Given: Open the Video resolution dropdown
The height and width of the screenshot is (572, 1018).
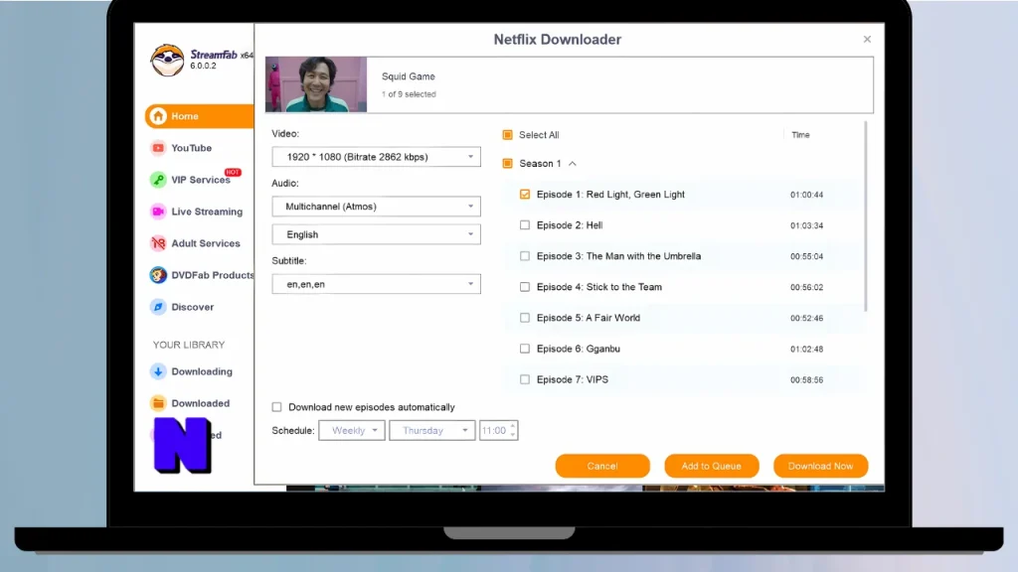Looking at the screenshot, I should (x=377, y=157).
